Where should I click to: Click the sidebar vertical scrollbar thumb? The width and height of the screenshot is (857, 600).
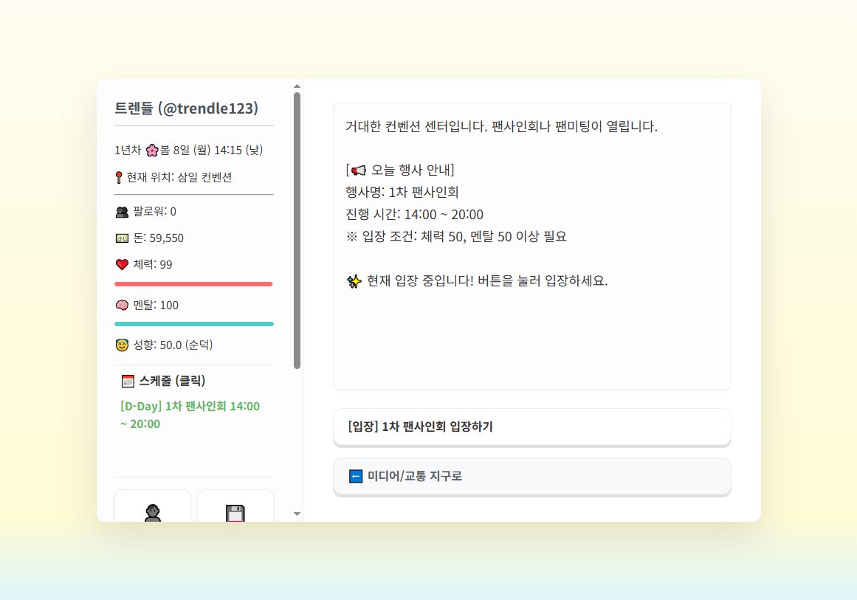tap(297, 230)
